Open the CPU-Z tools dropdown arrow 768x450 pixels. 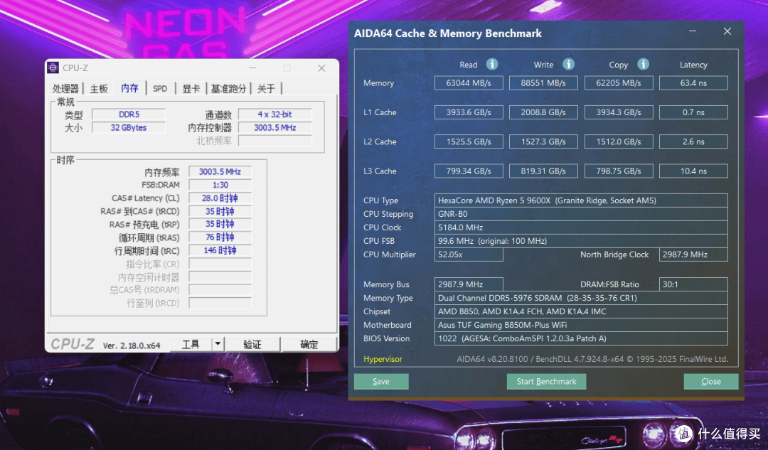(x=218, y=344)
